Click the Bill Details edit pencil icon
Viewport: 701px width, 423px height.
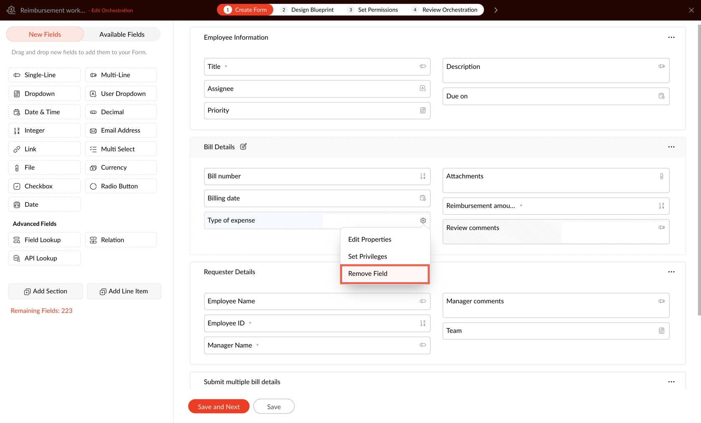(x=243, y=147)
